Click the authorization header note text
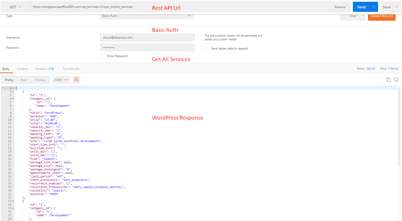 (233, 37)
